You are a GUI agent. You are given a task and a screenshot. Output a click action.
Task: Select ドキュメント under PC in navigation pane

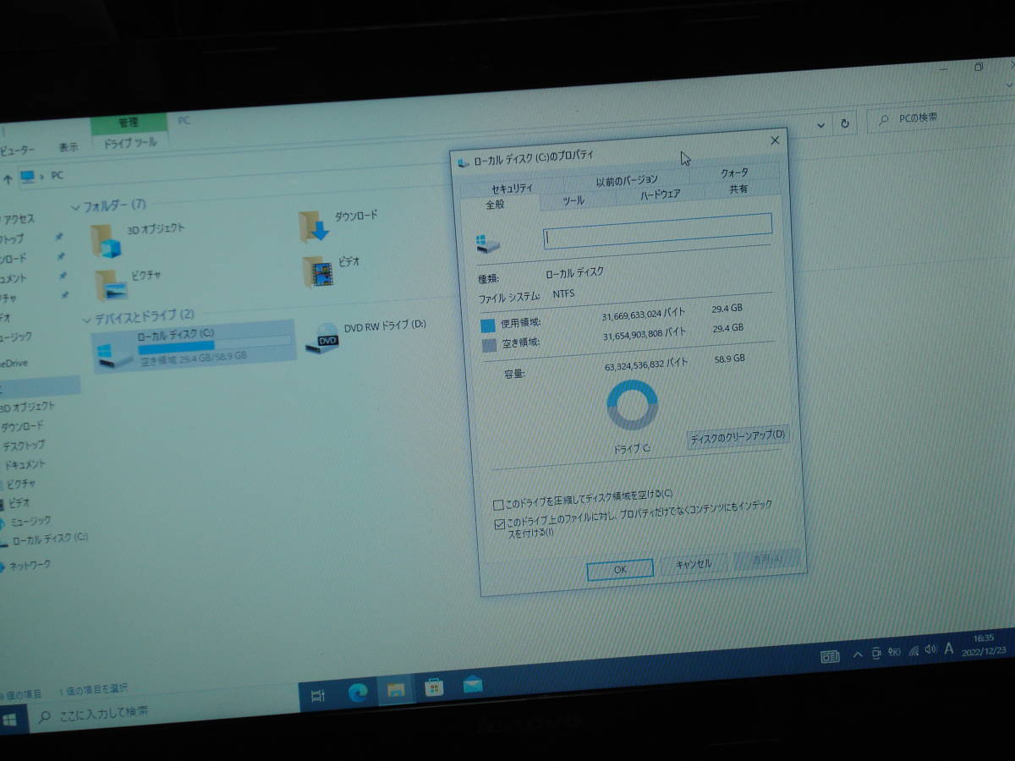(x=24, y=465)
